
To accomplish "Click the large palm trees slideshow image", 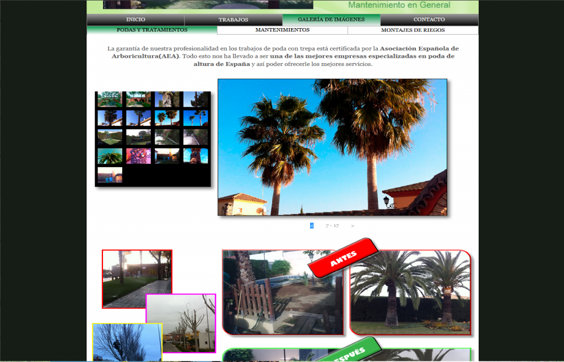I will point(332,147).
